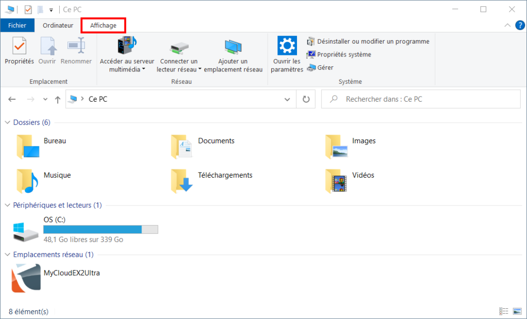
Task: Select the Téléchargements folder
Action: [x=212, y=181]
